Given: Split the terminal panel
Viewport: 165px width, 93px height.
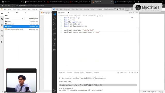Looking at the screenshot, I should (129, 73).
